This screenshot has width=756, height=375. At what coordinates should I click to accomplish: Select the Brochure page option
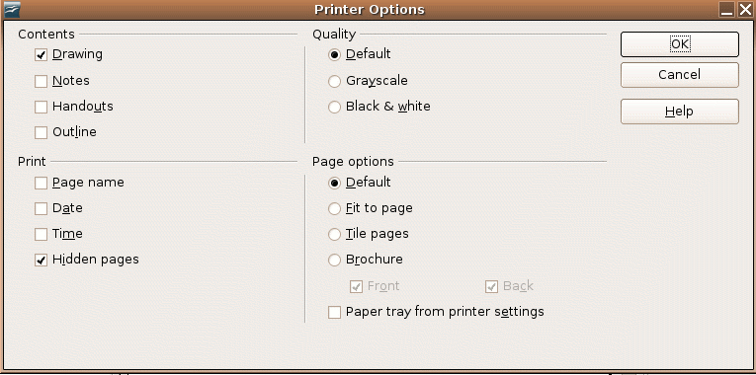coord(334,260)
